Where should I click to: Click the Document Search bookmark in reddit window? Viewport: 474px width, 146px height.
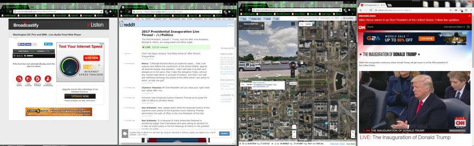click(162, 16)
